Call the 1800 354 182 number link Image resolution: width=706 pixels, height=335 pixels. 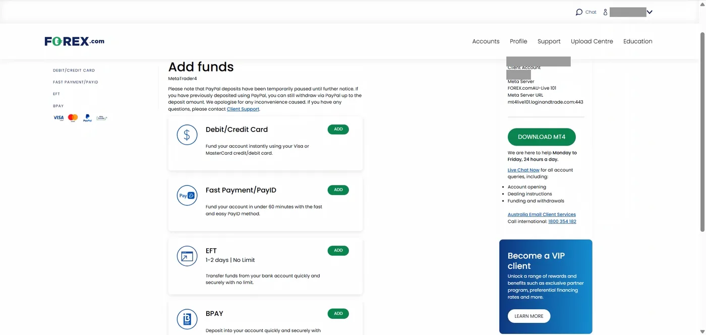click(x=562, y=222)
